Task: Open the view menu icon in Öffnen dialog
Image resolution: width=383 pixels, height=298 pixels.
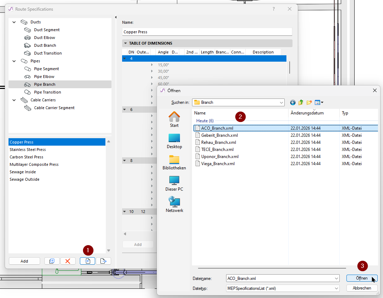Action: [319, 102]
